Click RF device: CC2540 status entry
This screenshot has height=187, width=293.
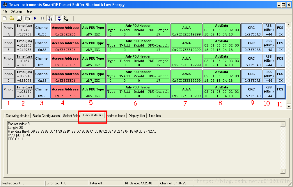pyautogui.click(x=141, y=183)
